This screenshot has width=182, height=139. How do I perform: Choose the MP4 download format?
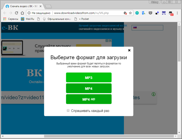pyautogui.click(x=89, y=88)
